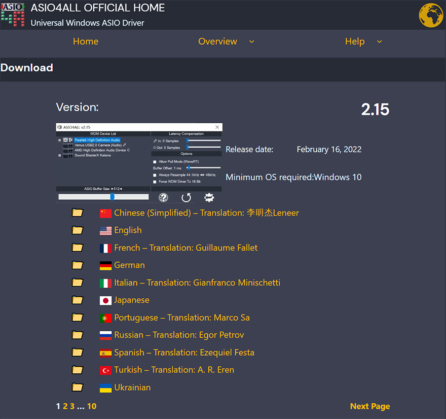This screenshot has width=446, height=419.
Task: Open the folder icon beside Ukrainian
Action: [x=78, y=387]
